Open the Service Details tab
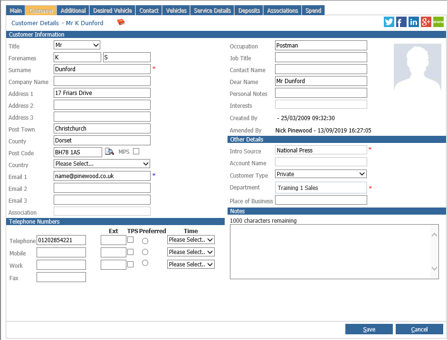Screen dimensions: 447x340 (212, 10)
